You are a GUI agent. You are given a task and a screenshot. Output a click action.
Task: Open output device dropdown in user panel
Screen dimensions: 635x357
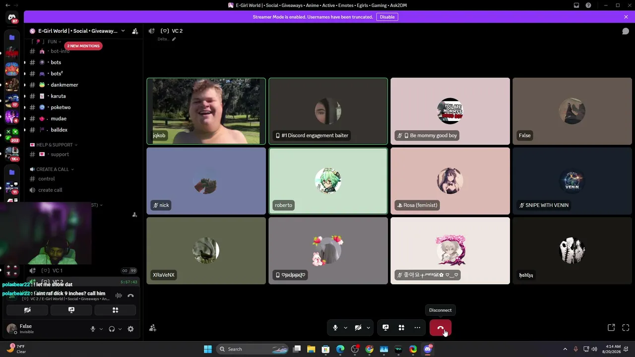click(x=120, y=329)
